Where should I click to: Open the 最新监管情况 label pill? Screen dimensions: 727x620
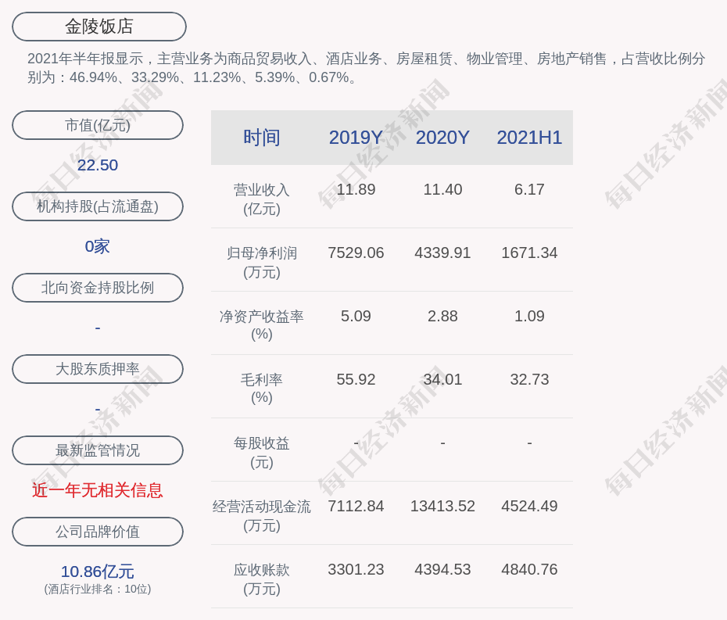point(98,450)
